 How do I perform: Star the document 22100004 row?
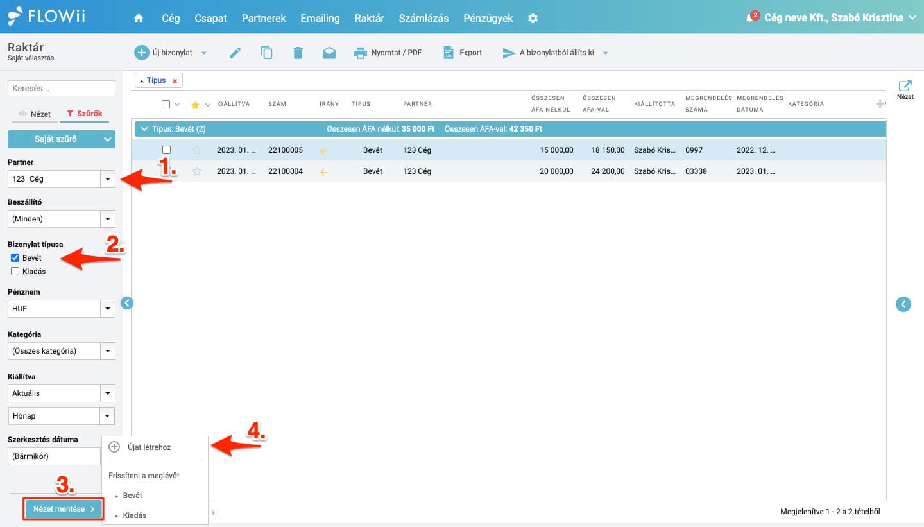(197, 171)
